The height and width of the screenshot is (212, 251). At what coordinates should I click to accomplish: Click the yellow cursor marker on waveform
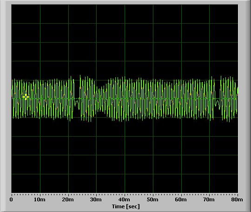[26, 97]
